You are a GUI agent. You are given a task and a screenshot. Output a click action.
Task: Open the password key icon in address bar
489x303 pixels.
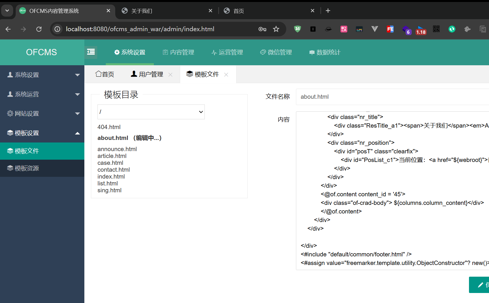click(x=262, y=29)
